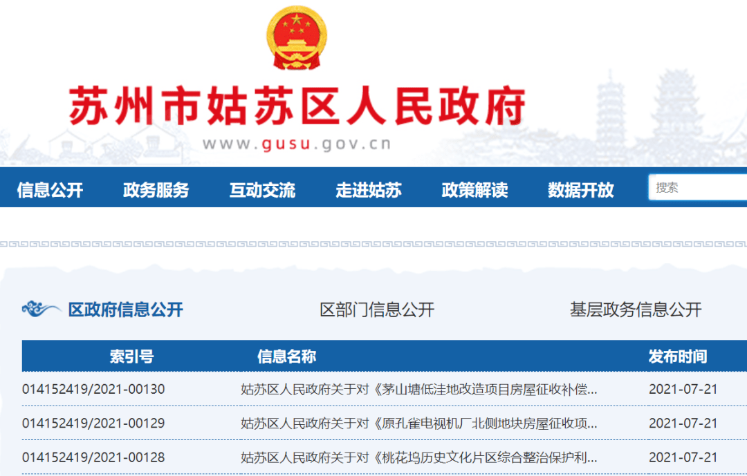Click the www.gusu.gov.cn address text

(x=297, y=144)
